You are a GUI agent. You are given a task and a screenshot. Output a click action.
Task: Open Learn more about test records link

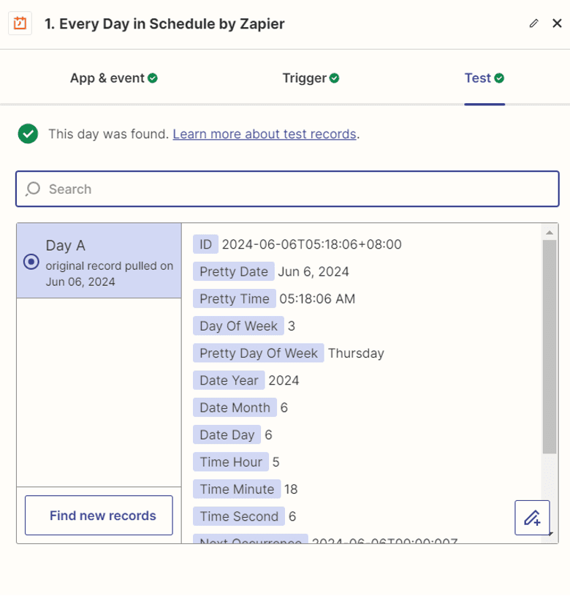(x=265, y=134)
